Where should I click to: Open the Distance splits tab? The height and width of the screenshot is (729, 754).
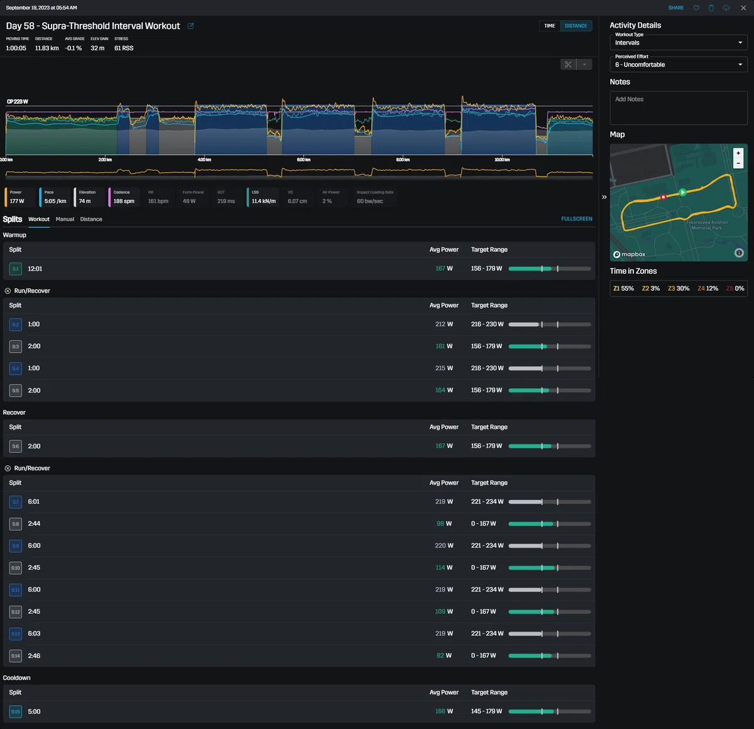click(91, 219)
